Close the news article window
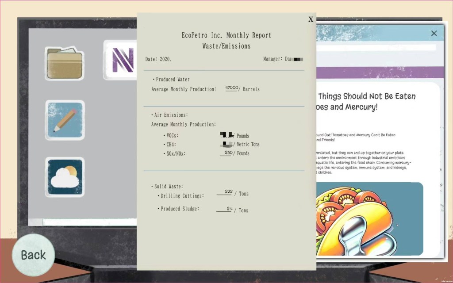Viewport: 453px width, 283px height. point(434,34)
